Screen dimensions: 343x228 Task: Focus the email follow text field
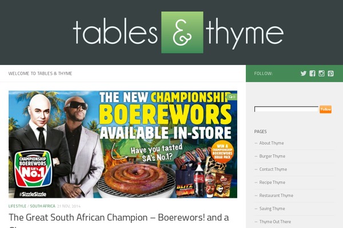tap(286, 109)
